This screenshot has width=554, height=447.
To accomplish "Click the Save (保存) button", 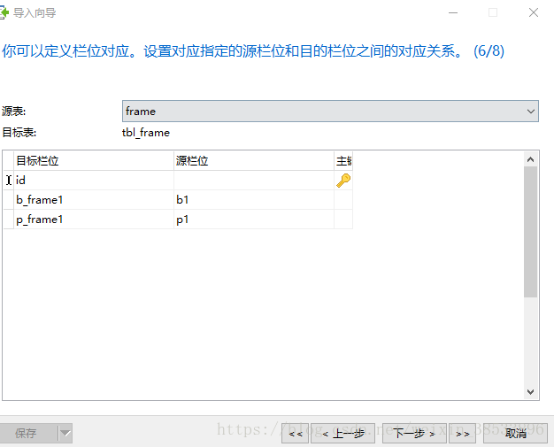I will (29, 433).
